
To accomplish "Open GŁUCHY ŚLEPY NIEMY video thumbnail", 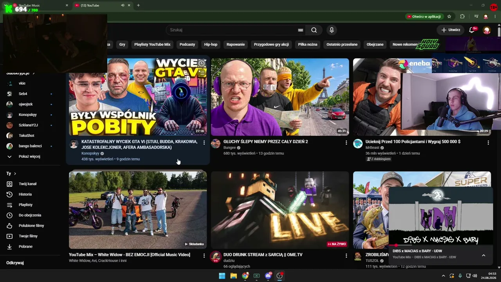I will pos(280,97).
